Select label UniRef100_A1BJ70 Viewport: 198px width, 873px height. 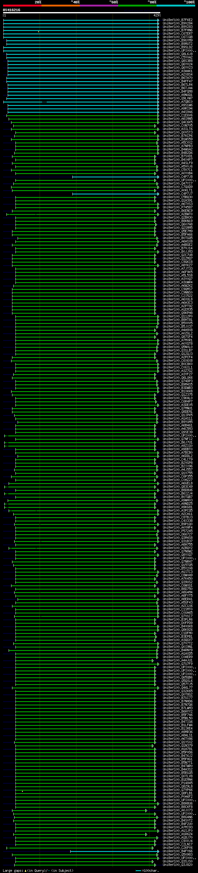(178, 837)
